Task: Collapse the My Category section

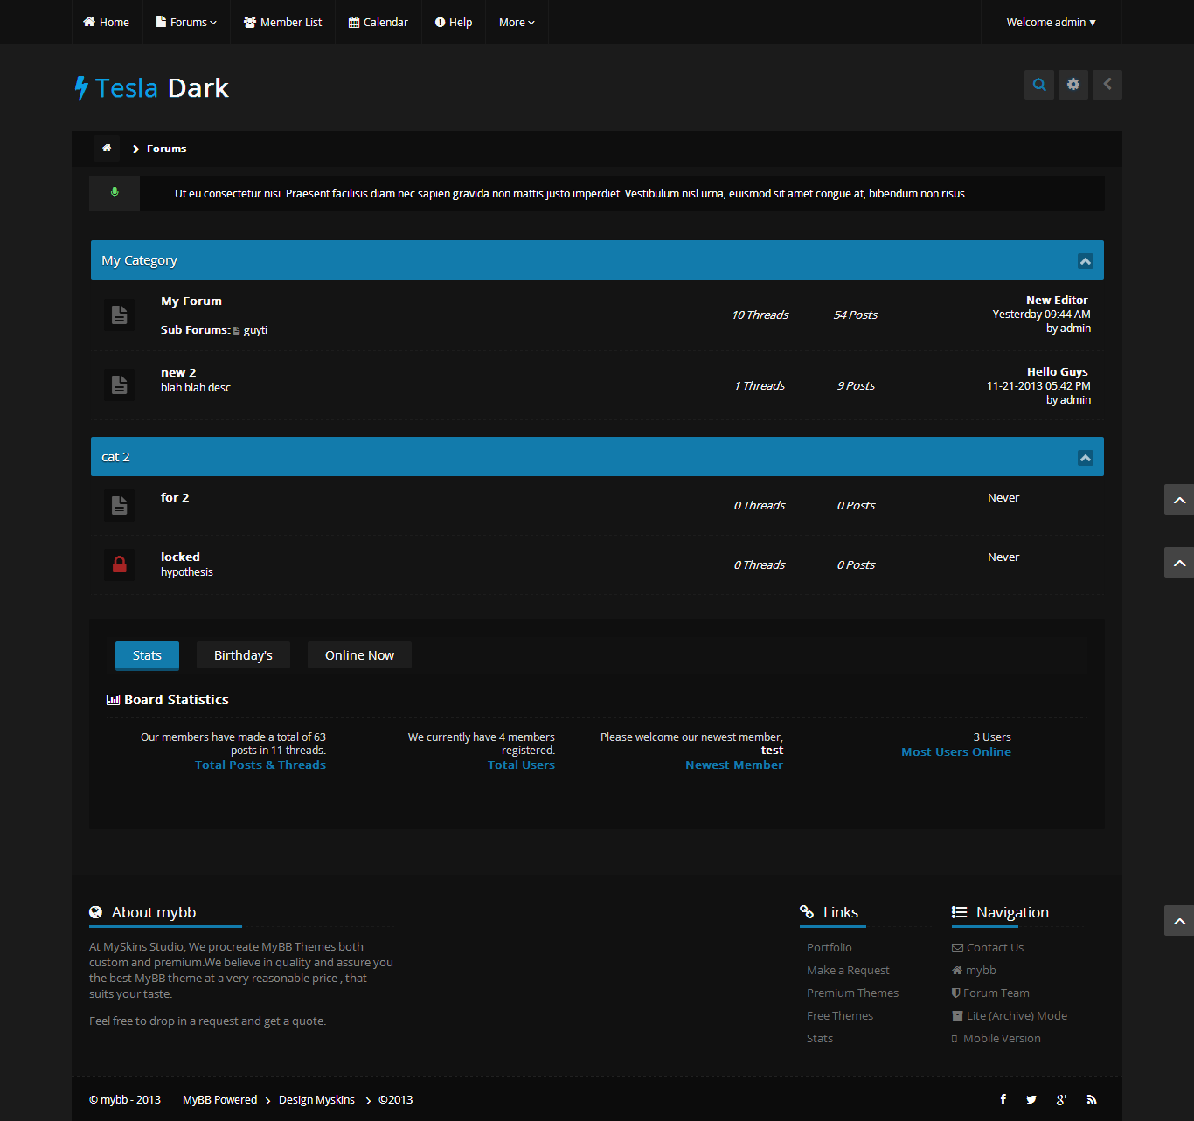Action: coord(1086,261)
